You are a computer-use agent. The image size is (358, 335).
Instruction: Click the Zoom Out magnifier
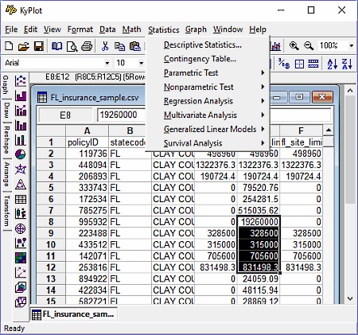click(309, 46)
